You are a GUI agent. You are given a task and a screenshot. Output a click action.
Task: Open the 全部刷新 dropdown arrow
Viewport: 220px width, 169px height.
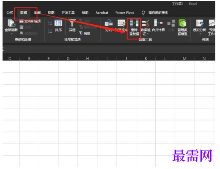click(11, 34)
